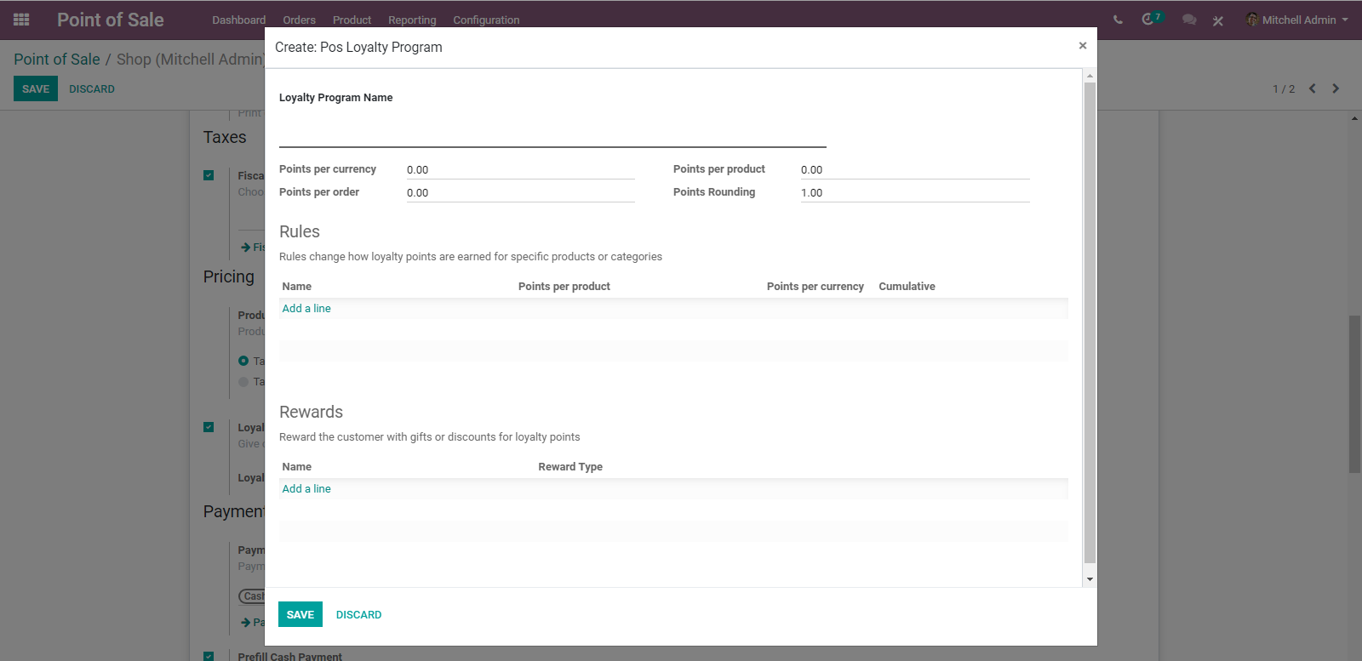The image size is (1362, 661).
Task: Open the apps grid menu icon
Action: [21, 20]
